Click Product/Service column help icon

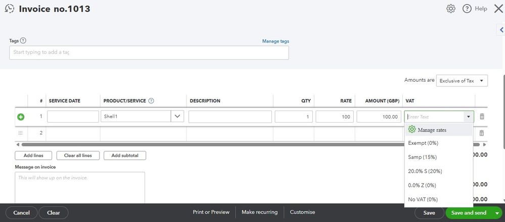coord(151,100)
